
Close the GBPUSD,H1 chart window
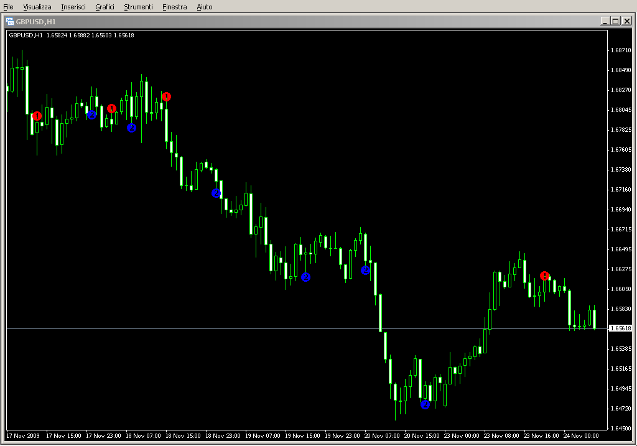pos(627,21)
